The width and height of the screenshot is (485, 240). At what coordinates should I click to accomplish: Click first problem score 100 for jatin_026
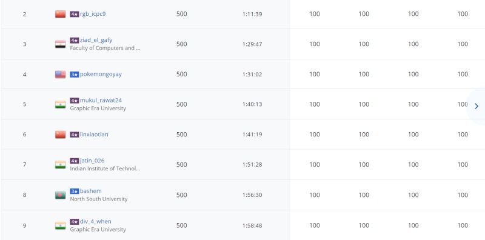(x=315, y=164)
